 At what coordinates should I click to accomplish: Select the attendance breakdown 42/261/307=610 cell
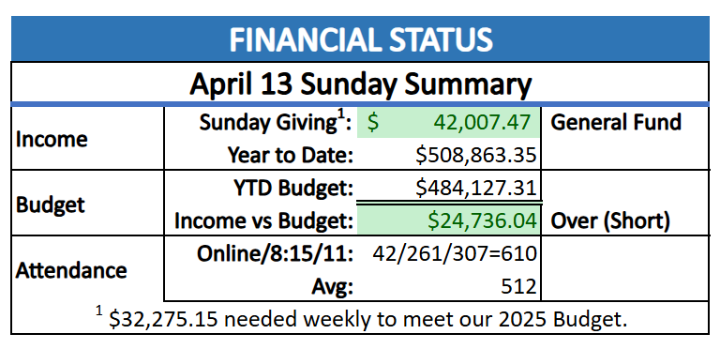pos(455,254)
